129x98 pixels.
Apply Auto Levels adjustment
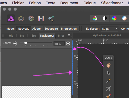[x=95, y=18]
